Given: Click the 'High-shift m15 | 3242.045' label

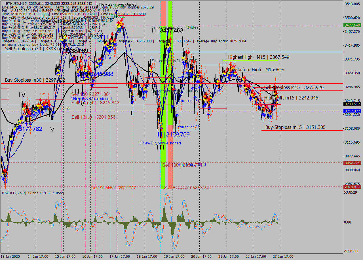Looking at the screenshot, I should pos(291,98).
